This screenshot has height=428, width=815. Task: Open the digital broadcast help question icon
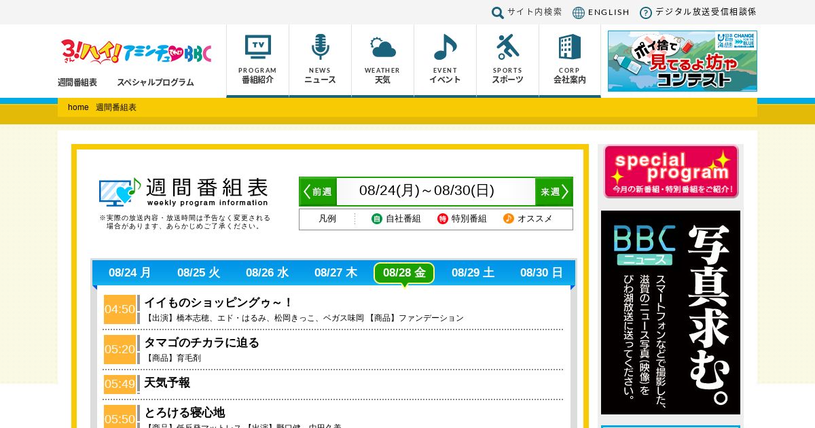[646, 12]
